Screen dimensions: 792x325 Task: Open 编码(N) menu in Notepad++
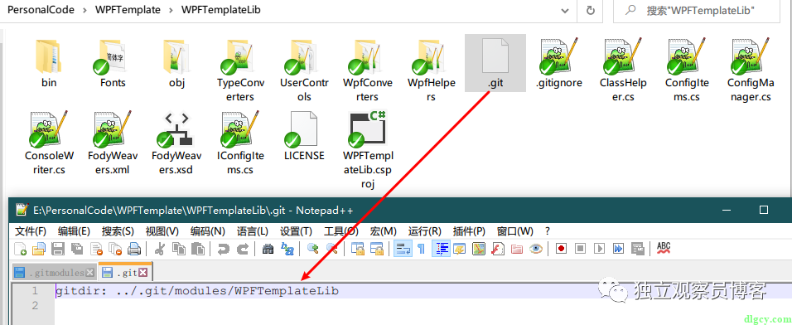pos(208,231)
